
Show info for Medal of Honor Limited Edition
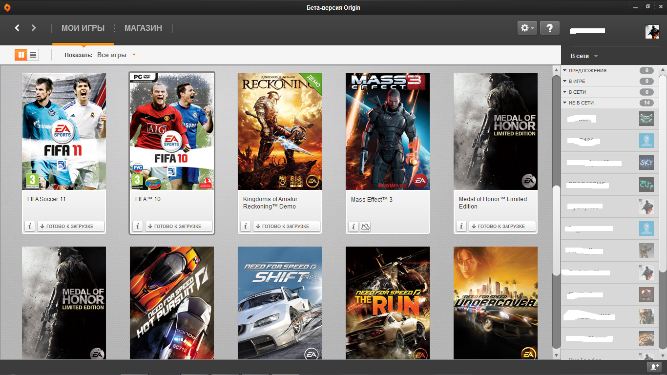click(461, 226)
